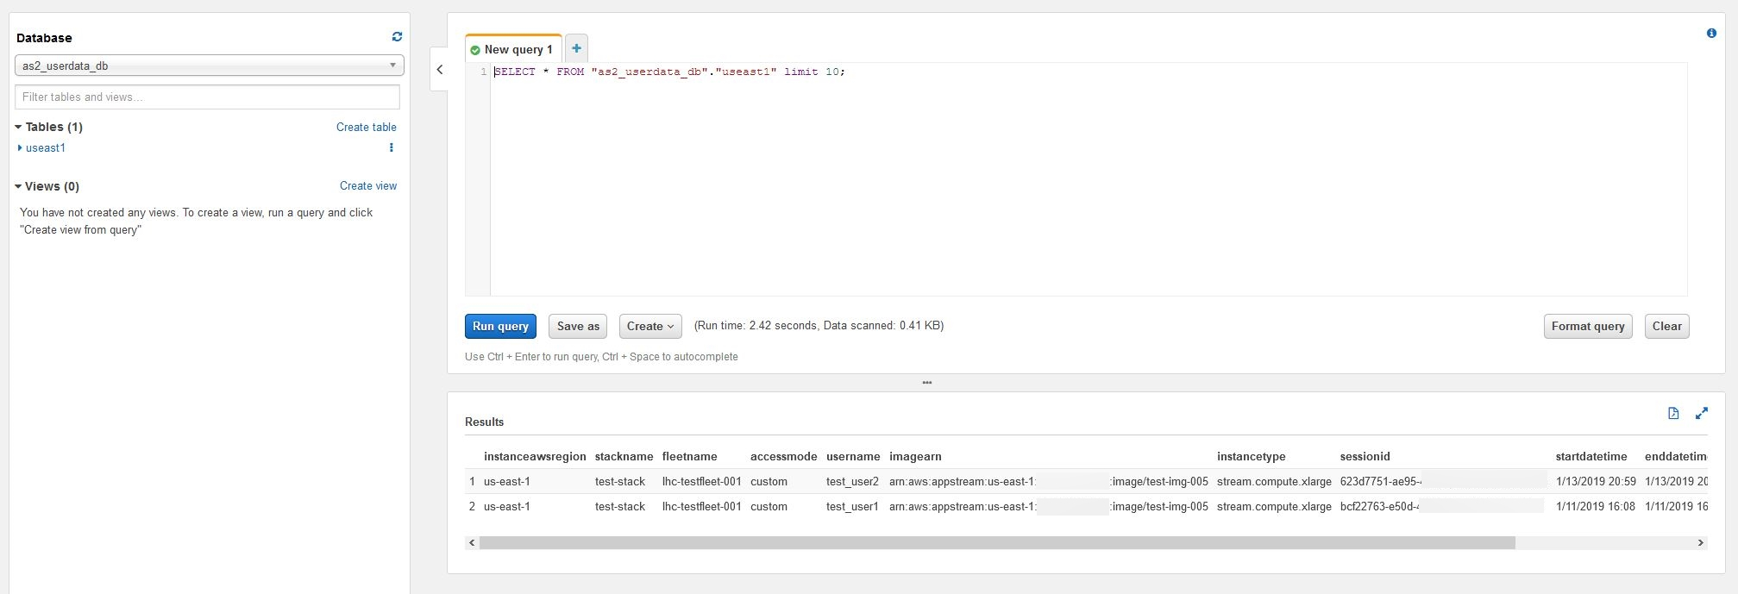This screenshot has width=1738, height=594.
Task: Collapse the left database panel
Action: [440, 70]
